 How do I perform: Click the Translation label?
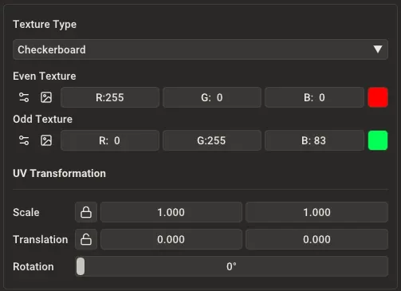coord(41,240)
